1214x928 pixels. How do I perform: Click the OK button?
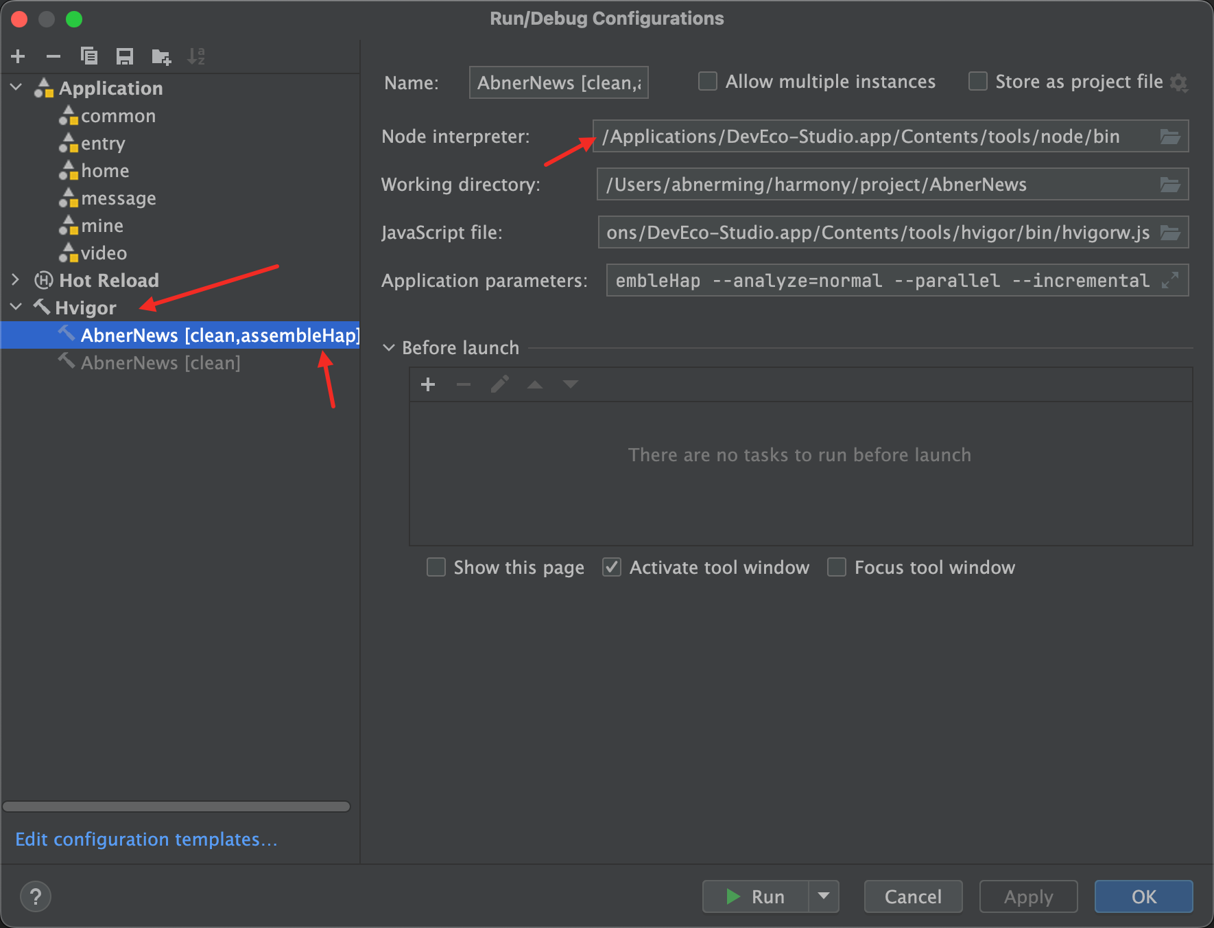tap(1143, 896)
